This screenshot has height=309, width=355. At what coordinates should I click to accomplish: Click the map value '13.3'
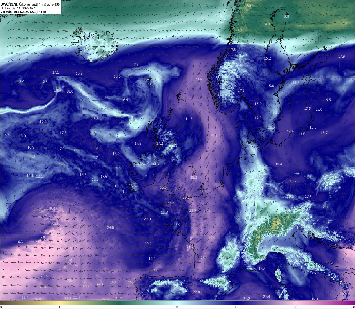click(x=118, y=186)
